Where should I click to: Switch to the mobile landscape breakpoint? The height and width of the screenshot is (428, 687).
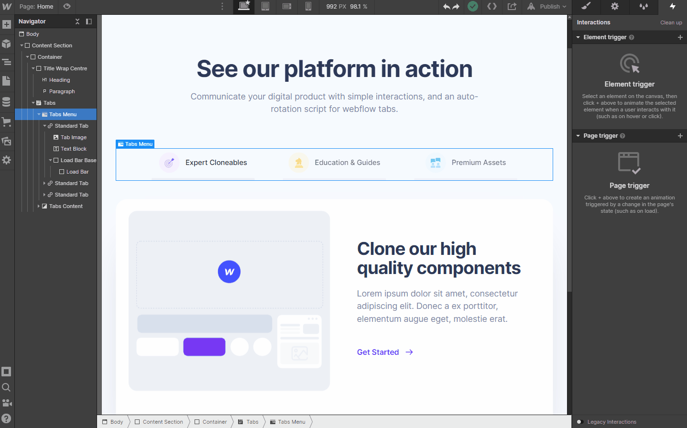click(287, 6)
